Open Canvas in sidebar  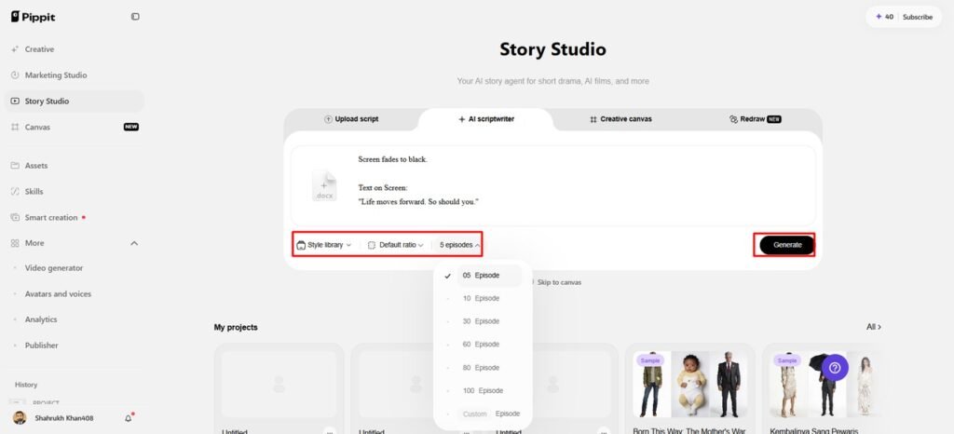coord(75,127)
